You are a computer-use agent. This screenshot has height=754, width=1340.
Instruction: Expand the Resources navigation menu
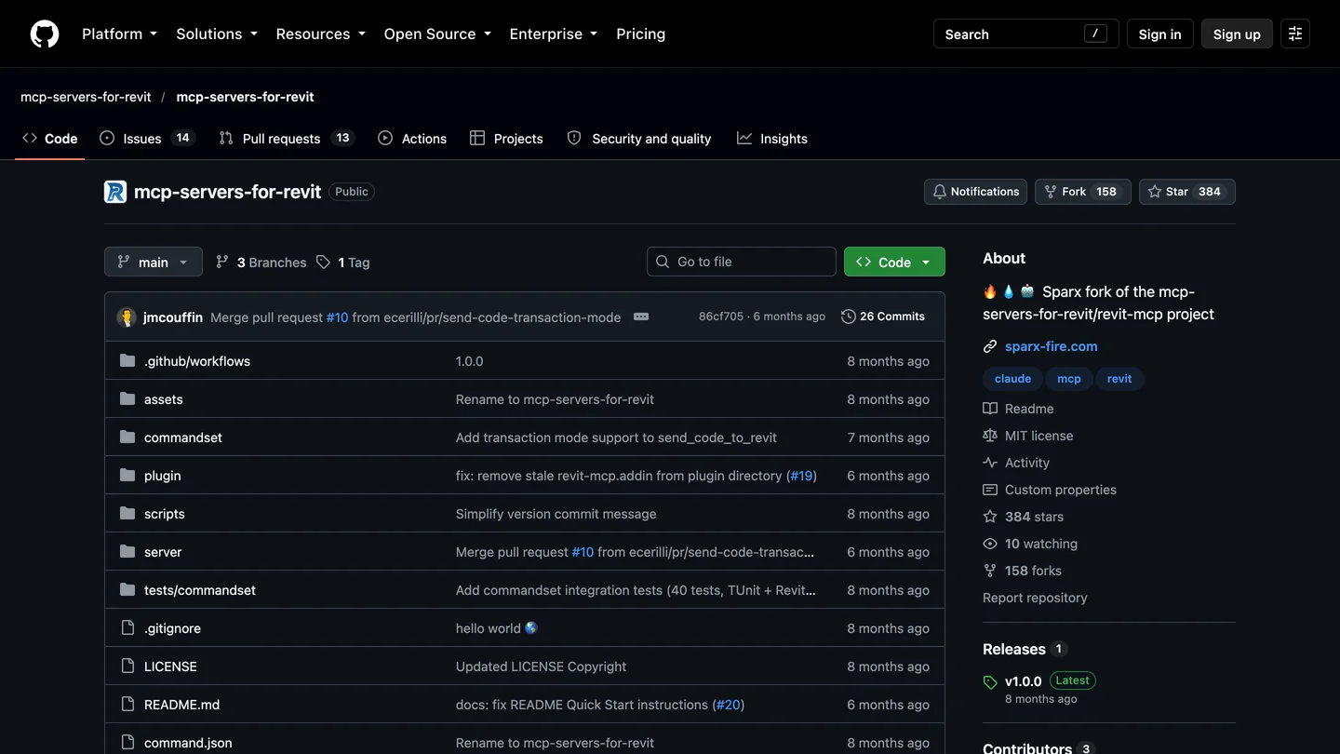(x=320, y=34)
